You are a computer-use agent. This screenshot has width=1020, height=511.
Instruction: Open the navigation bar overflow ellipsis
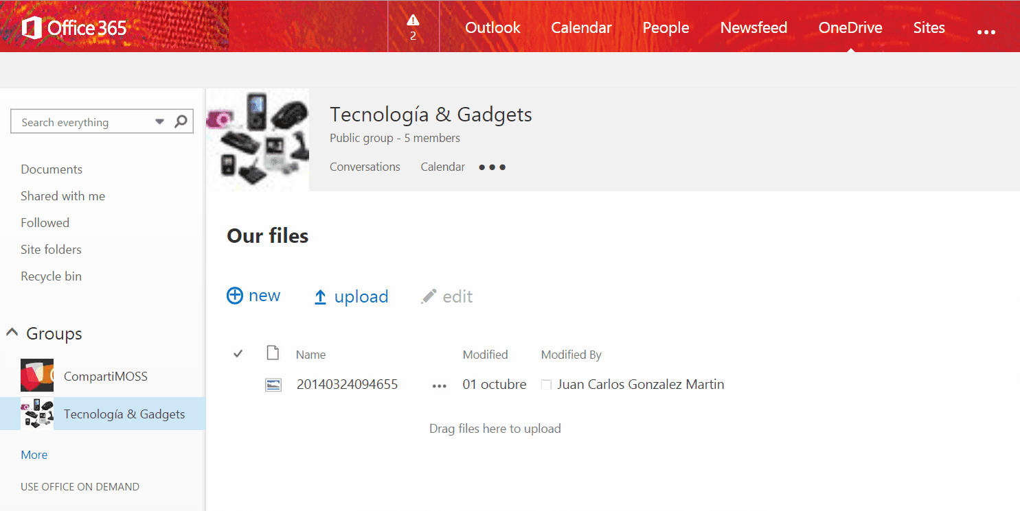pyautogui.click(x=986, y=32)
